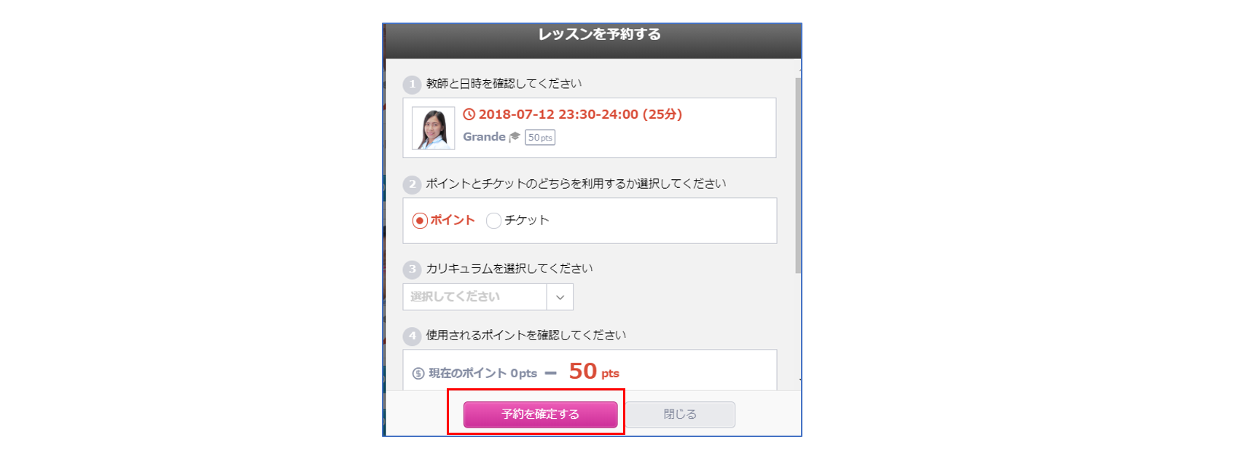This screenshot has height=456, width=1255.
Task: Click the step 4 number badge
Action: pos(412,336)
